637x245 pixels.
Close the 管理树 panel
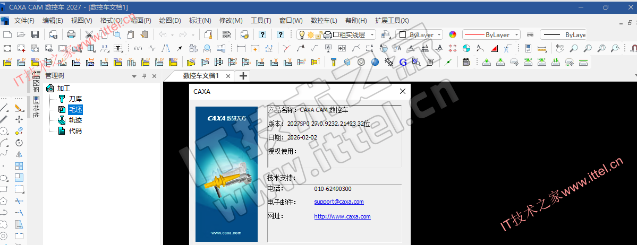(x=154, y=76)
